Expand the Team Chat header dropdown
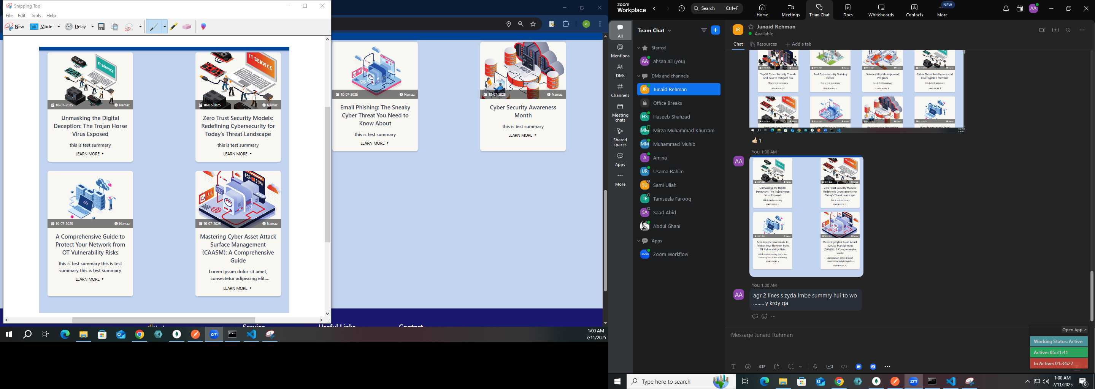Image resolution: width=1095 pixels, height=389 pixels. (670, 30)
